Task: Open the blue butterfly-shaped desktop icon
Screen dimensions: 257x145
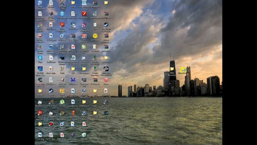Action: click(73, 80)
